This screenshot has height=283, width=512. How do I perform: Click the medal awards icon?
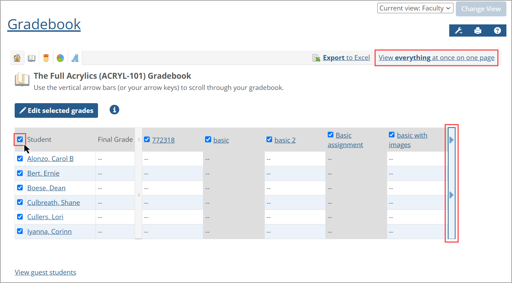tap(46, 58)
